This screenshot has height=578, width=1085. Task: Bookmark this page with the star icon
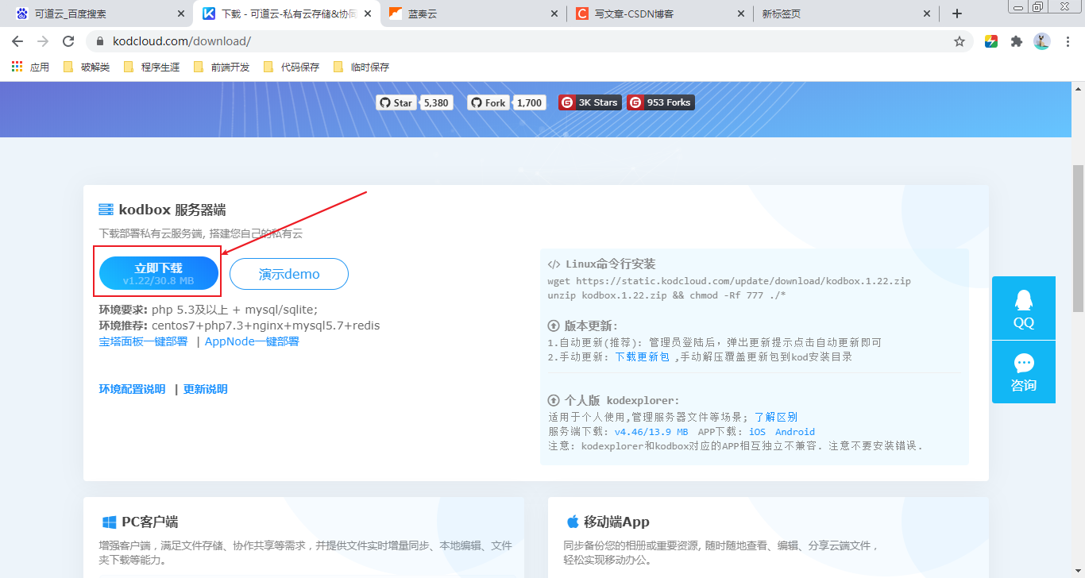[x=960, y=41]
